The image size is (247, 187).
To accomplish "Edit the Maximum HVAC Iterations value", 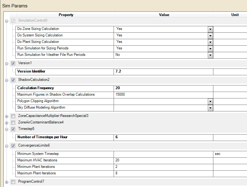I will click(x=163, y=161).
